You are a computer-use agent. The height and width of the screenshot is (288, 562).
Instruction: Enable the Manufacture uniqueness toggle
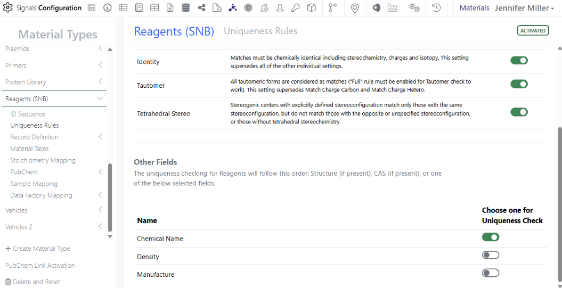(x=490, y=273)
